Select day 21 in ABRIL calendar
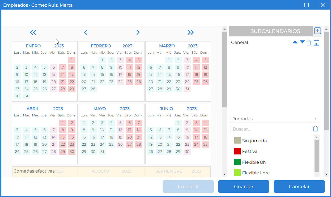The width and height of the screenshot is (331, 197). click(x=54, y=144)
